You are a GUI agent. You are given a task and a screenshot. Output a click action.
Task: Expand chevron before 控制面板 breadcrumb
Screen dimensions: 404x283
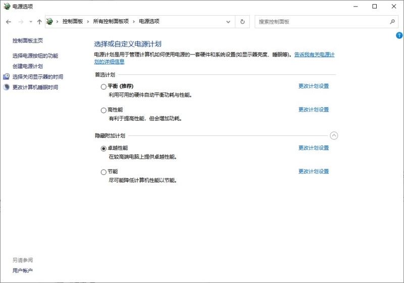[57, 22]
